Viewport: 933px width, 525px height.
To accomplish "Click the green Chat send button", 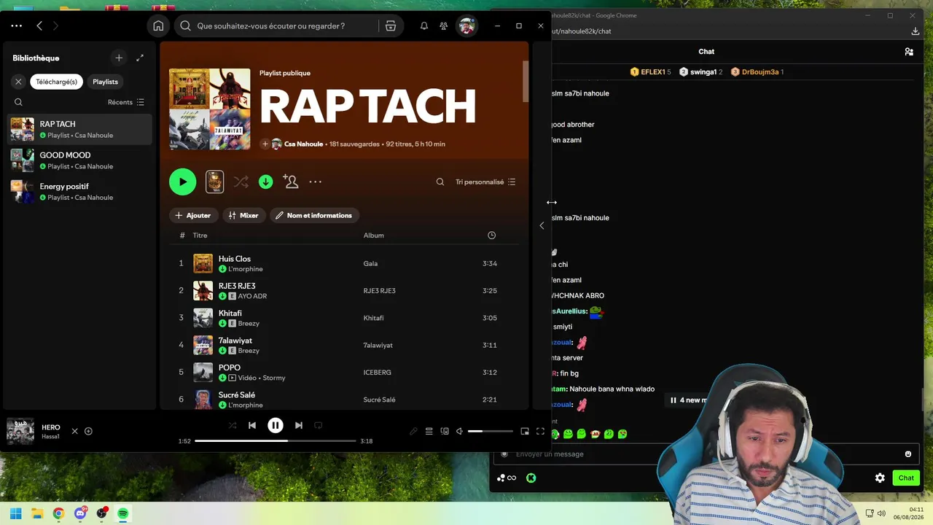I will click(x=906, y=478).
